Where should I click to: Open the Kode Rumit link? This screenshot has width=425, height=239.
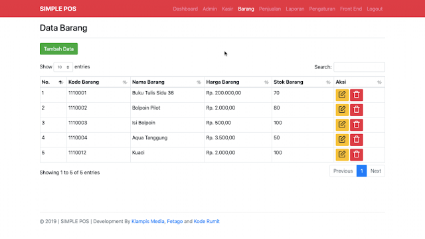(207, 221)
